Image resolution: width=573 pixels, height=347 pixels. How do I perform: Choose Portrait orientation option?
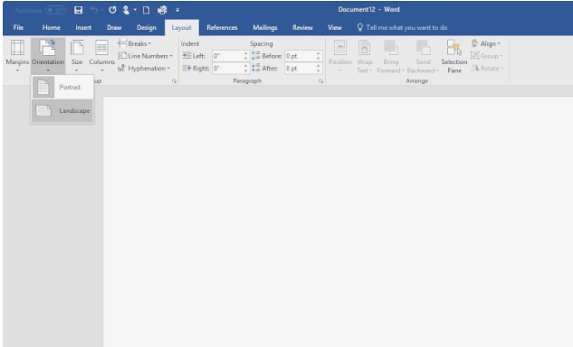point(62,88)
